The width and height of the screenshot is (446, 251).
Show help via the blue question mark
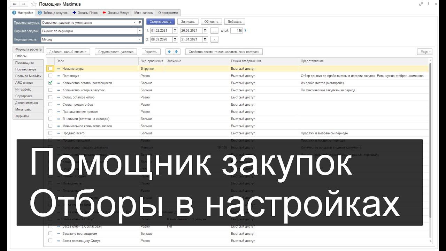[245, 31]
